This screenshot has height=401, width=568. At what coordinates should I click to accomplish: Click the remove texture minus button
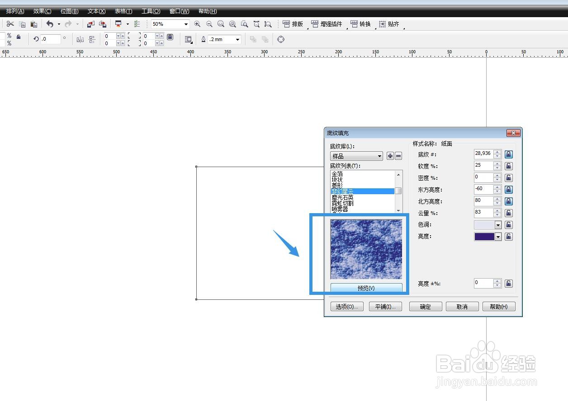pos(398,156)
